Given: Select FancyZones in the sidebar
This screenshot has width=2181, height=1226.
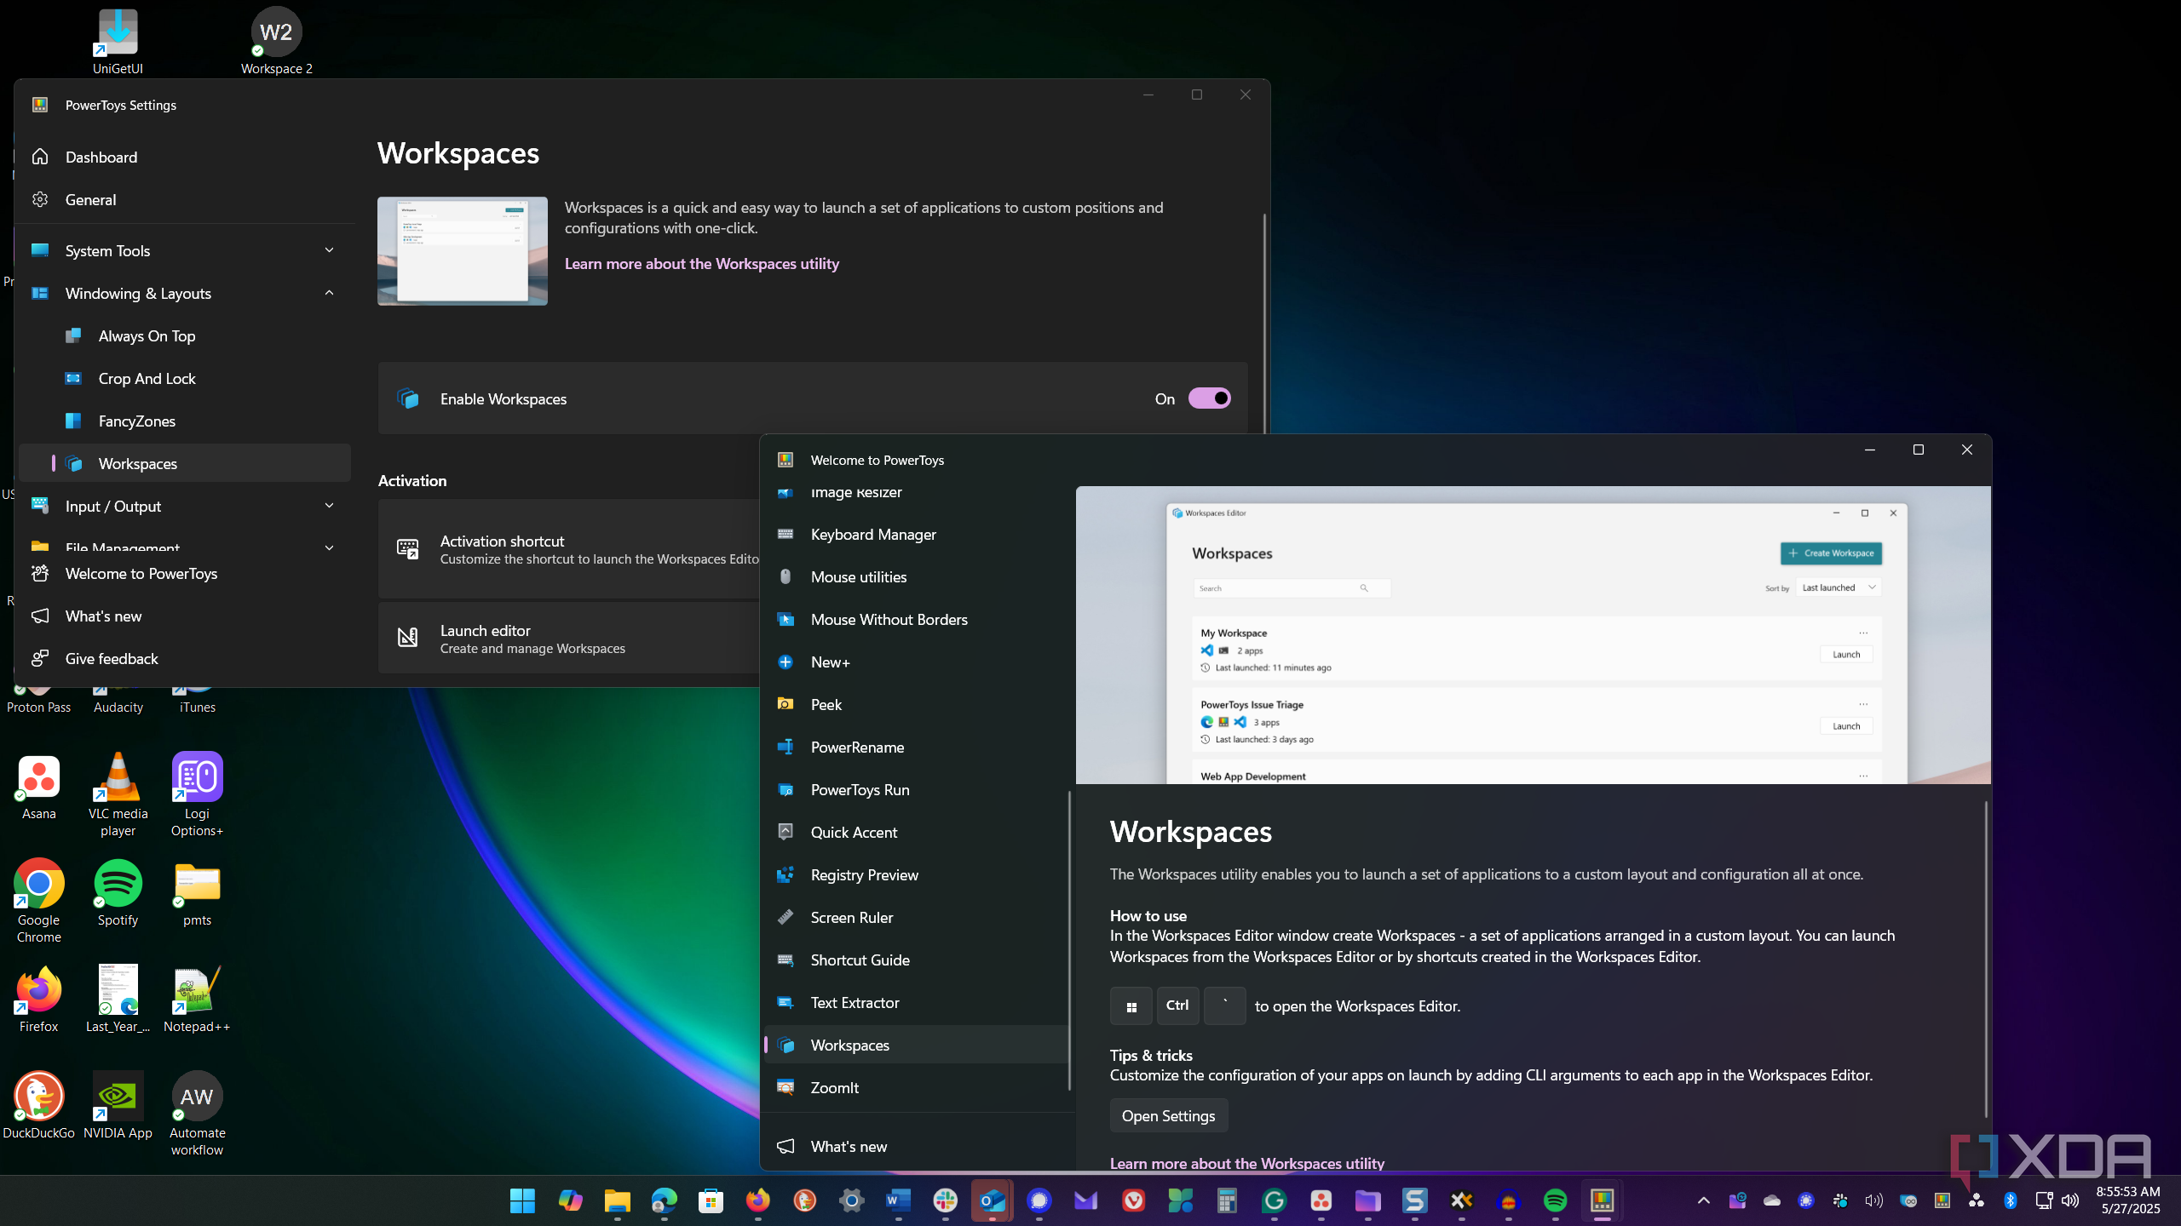Looking at the screenshot, I should point(184,421).
